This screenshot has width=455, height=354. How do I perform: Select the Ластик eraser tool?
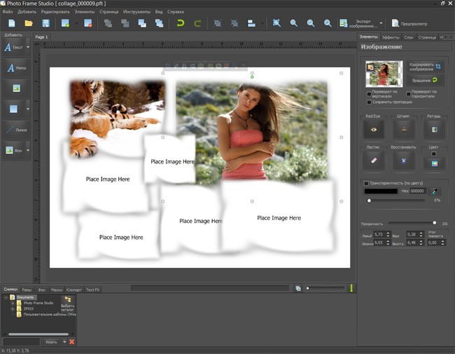(374, 161)
